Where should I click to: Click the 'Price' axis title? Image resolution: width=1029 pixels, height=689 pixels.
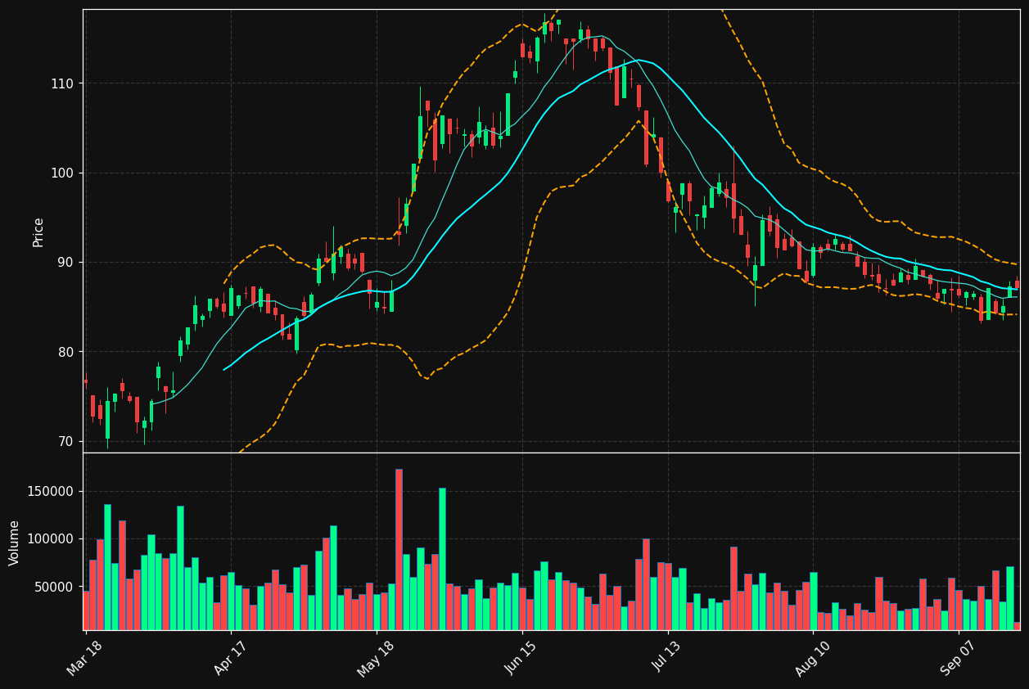pyautogui.click(x=38, y=232)
